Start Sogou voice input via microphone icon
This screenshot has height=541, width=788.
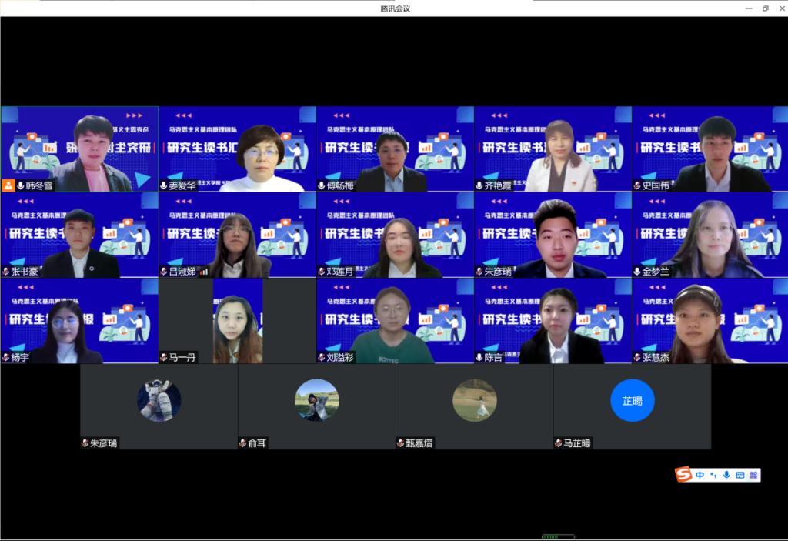pyautogui.click(x=726, y=475)
